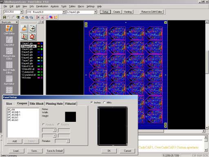Open the Rotation dropdown
209x157 pixels.
[68, 141]
